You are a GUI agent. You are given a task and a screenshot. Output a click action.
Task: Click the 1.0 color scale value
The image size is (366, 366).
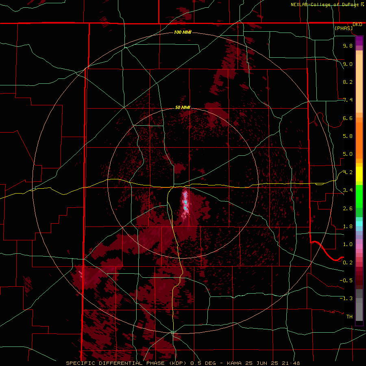tap(348, 244)
